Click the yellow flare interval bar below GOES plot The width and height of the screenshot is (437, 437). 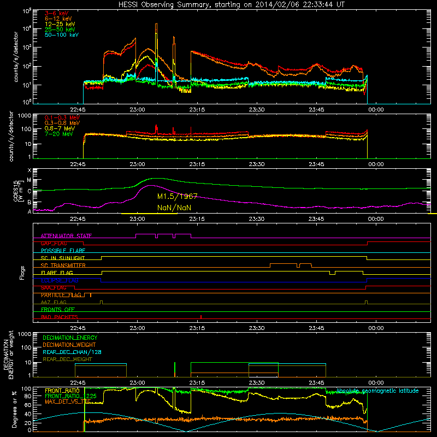[x=149, y=214]
